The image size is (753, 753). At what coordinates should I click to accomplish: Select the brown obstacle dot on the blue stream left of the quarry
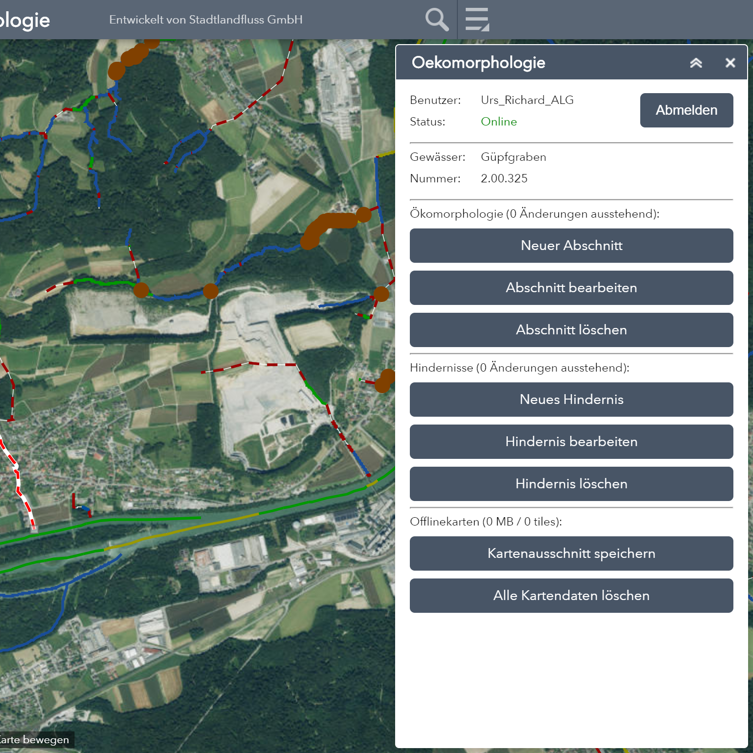(210, 291)
